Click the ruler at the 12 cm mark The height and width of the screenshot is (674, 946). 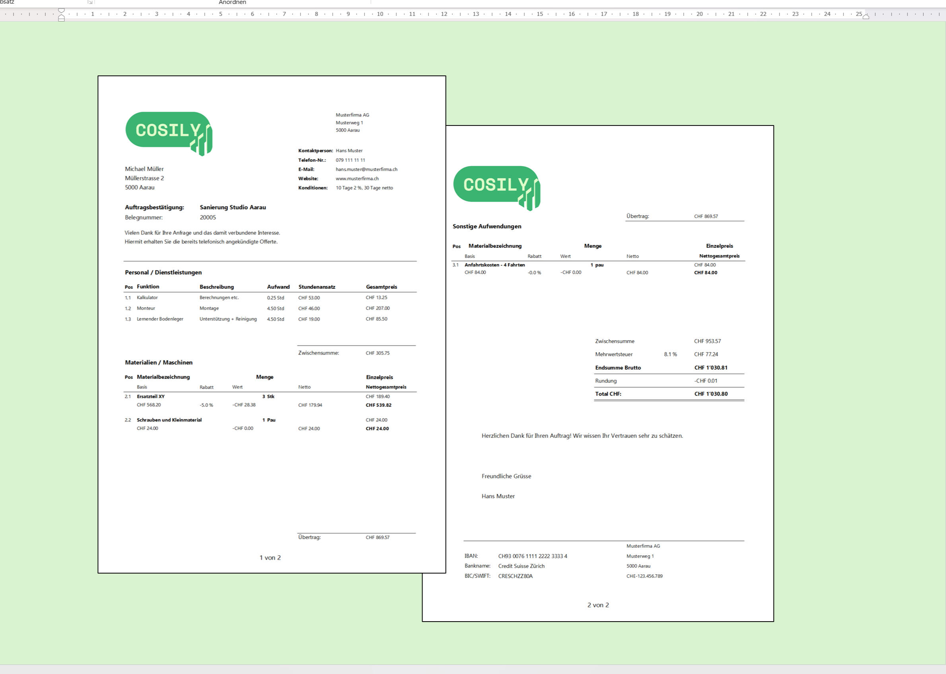444,14
